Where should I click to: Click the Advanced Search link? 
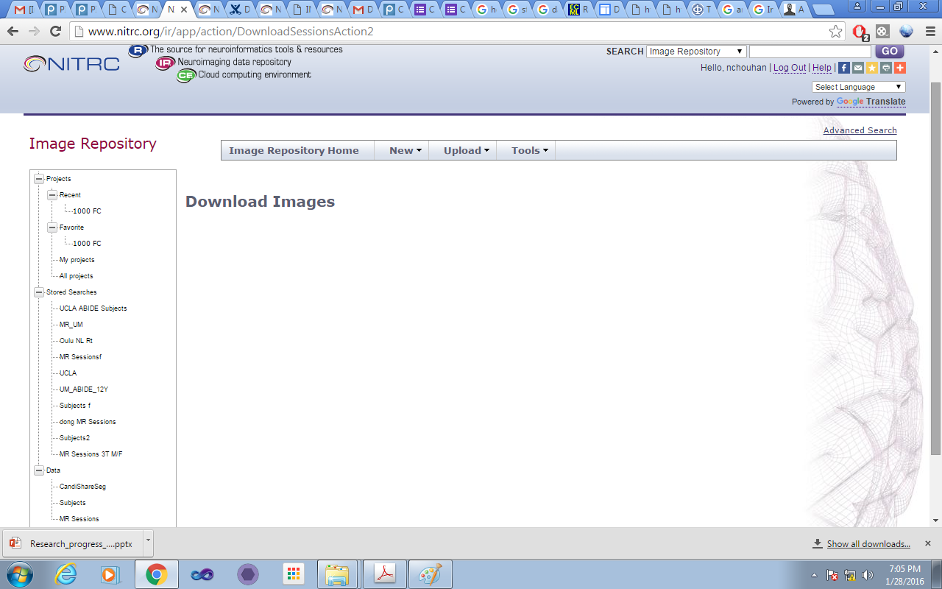tap(860, 130)
